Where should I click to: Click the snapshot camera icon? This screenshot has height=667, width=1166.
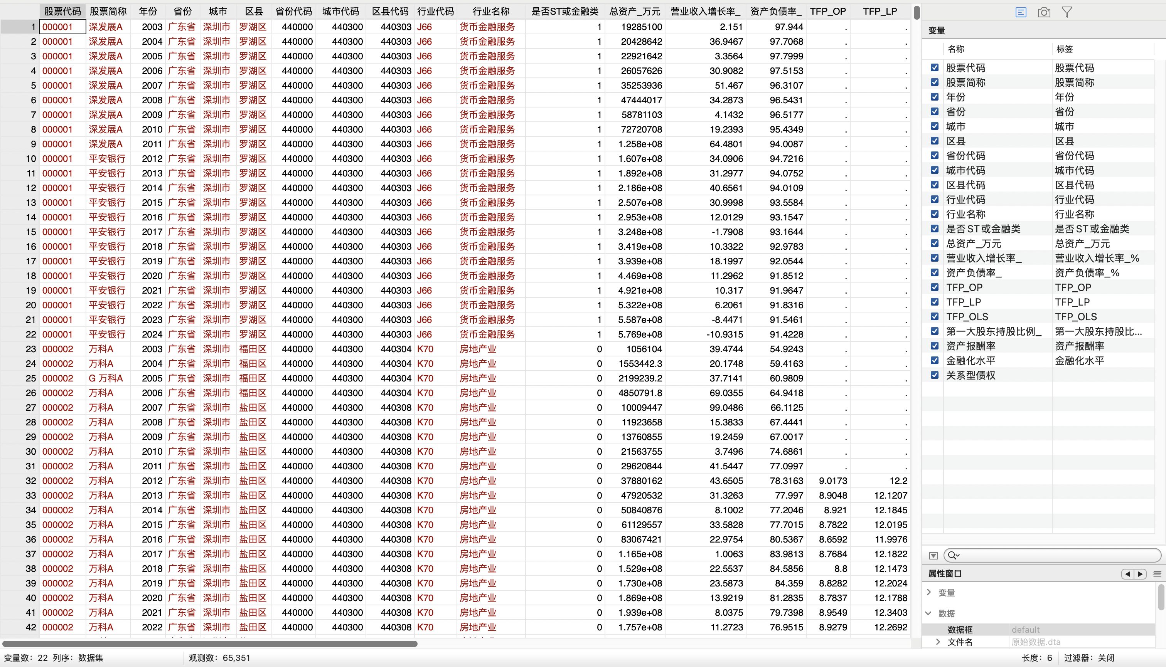tap(1044, 12)
